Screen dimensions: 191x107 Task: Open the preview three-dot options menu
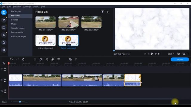[188, 54]
